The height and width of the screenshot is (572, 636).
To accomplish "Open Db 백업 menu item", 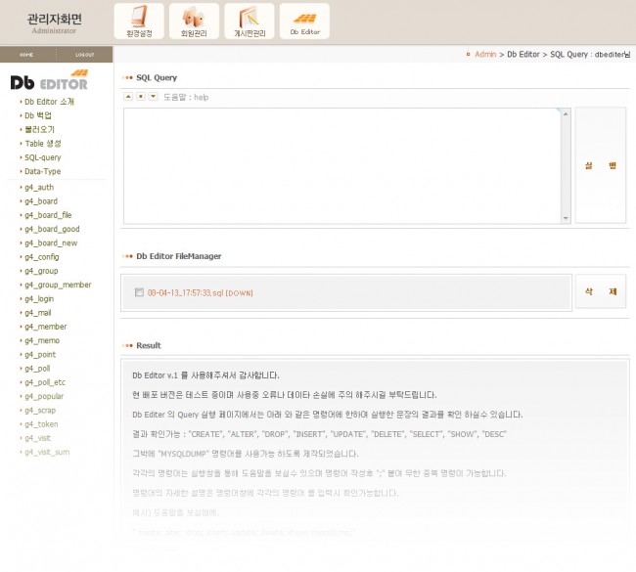I will pos(38,115).
